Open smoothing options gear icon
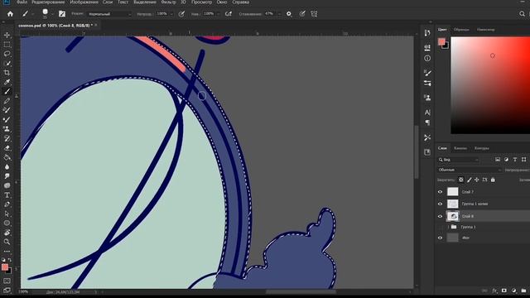Screen dimensions: 530x298 289,14
